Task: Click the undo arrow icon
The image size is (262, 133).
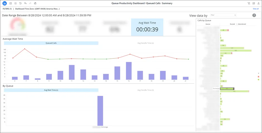Action: point(25,3)
